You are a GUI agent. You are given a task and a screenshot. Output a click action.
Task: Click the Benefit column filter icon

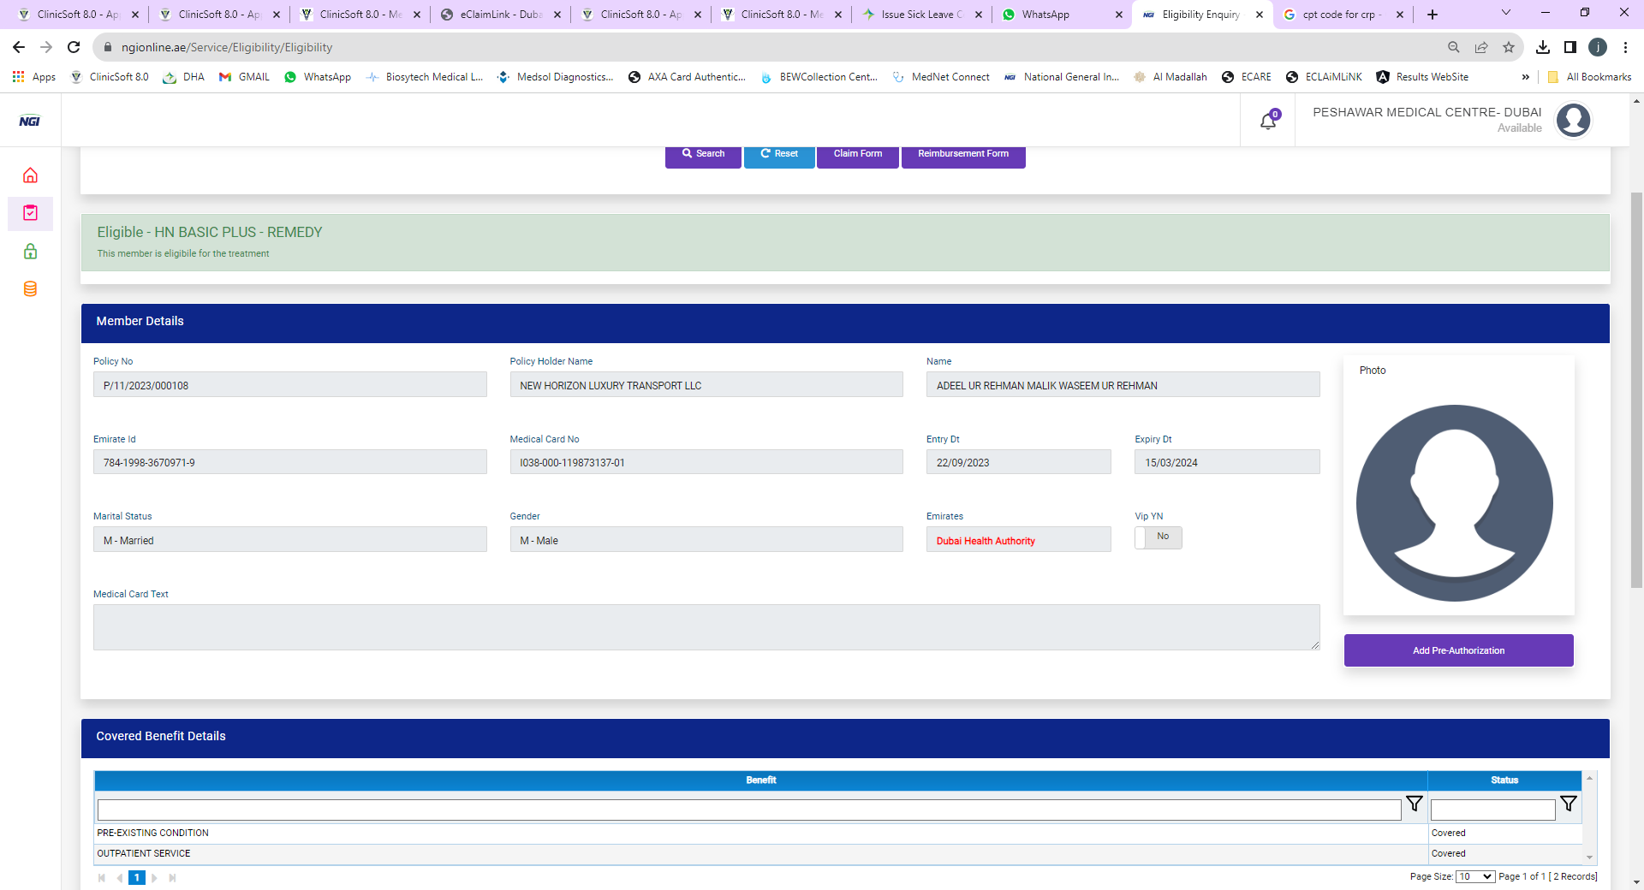(1415, 804)
